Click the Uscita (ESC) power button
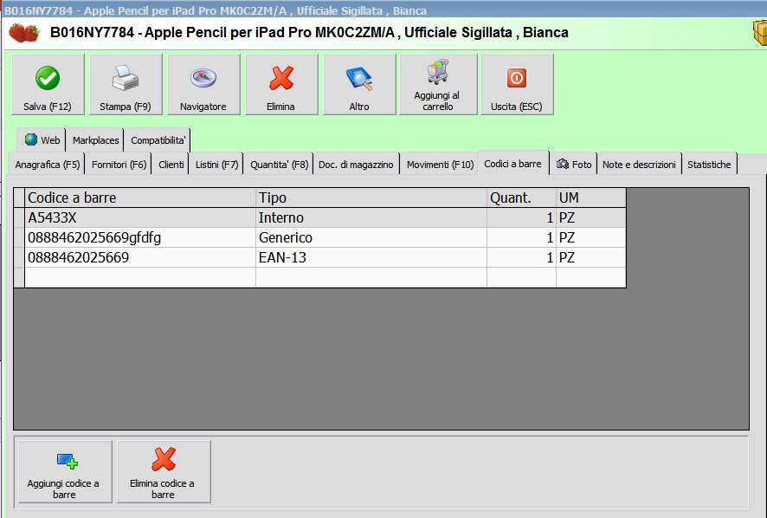The width and height of the screenshot is (767, 518). point(517,85)
